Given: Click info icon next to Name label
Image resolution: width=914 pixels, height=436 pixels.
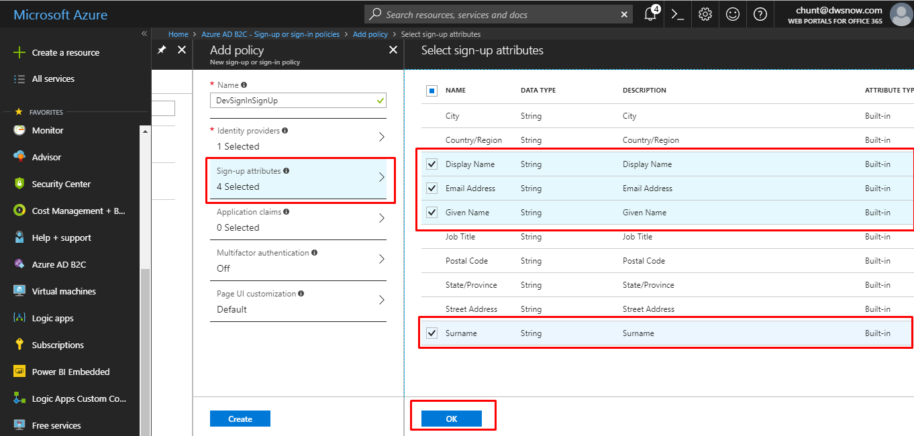Looking at the screenshot, I should click(x=244, y=85).
